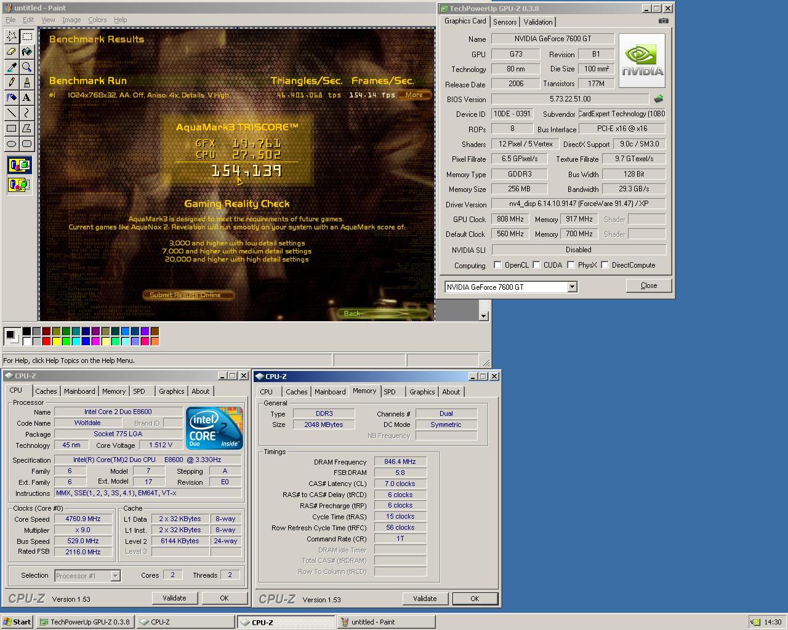Viewport: 788px width, 630px height.
Task: Toggle the DirectCompute checkbox in GPU-Z
Action: click(605, 265)
